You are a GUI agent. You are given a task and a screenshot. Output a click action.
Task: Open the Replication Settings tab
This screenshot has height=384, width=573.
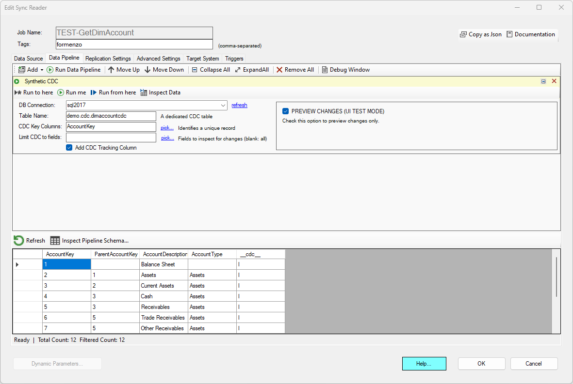(x=108, y=58)
